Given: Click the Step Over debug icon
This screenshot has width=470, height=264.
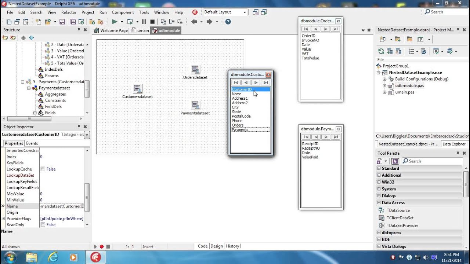Looking at the screenshot, I should point(172,22).
